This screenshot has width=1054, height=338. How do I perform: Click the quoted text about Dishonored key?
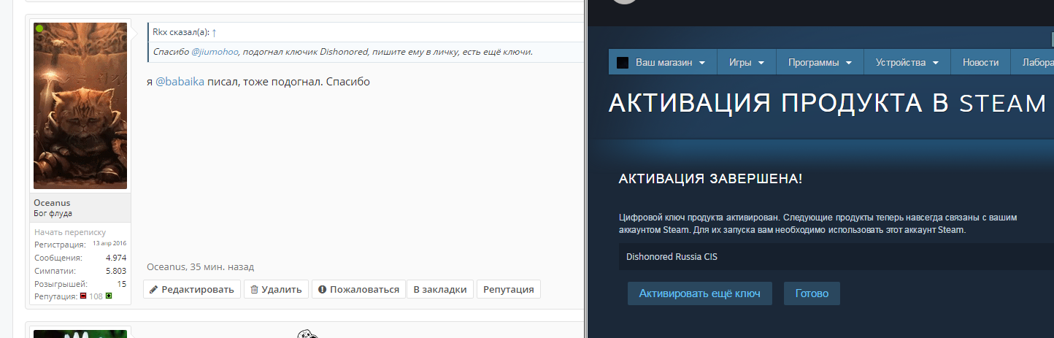tap(343, 52)
